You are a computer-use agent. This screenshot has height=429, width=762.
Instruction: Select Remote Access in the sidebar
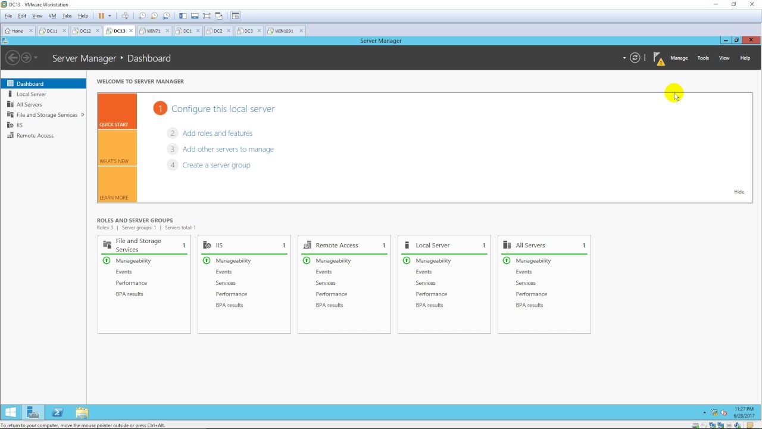tap(43, 135)
